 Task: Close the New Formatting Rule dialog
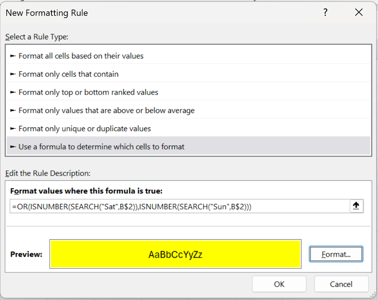tap(359, 12)
